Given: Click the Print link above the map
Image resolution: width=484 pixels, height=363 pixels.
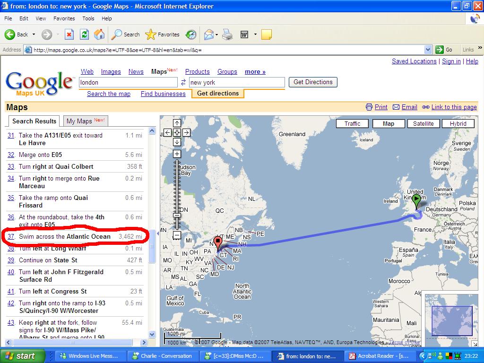Looking at the screenshot, I should pos(381,107).
